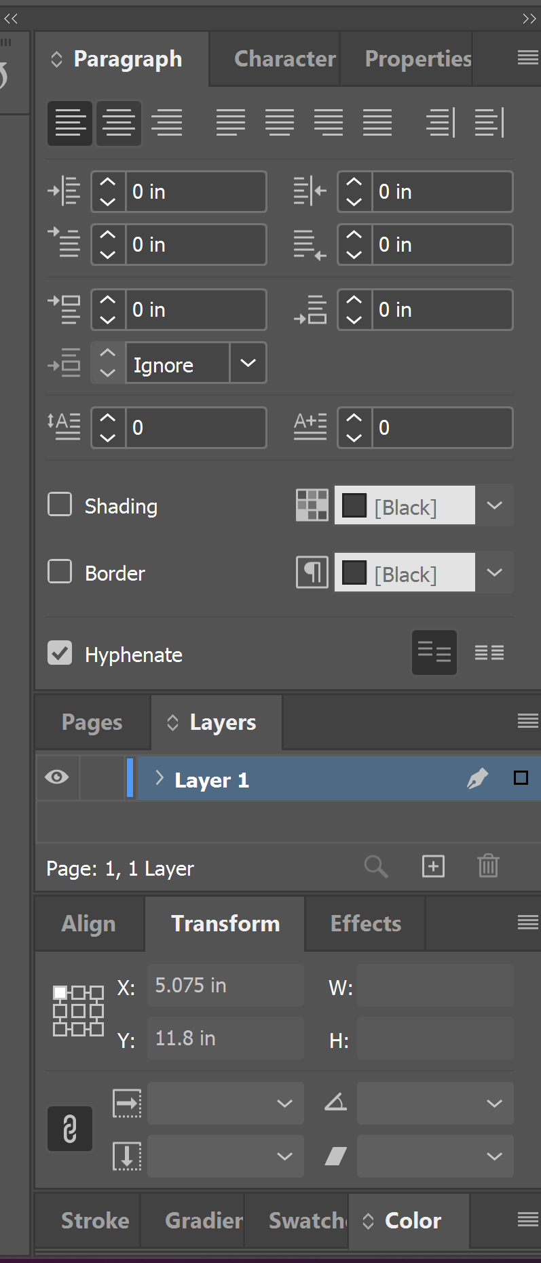Choose Justify with last line aligned left
This screenshot has height=1263, width=541.
(231, 123)
